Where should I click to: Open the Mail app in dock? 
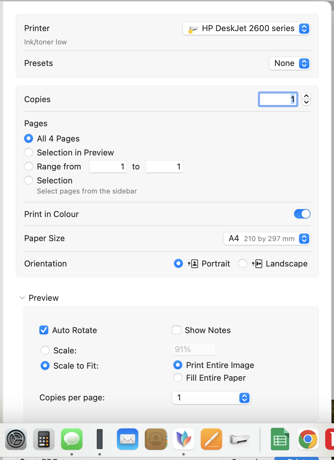(x=128, y=439)
